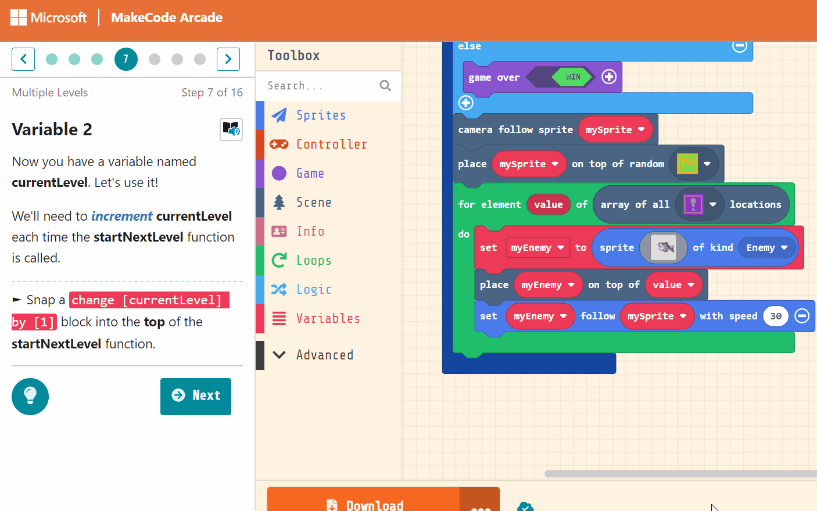
Task: Play the tutorial audio narration
Action: tap(231, 129)
